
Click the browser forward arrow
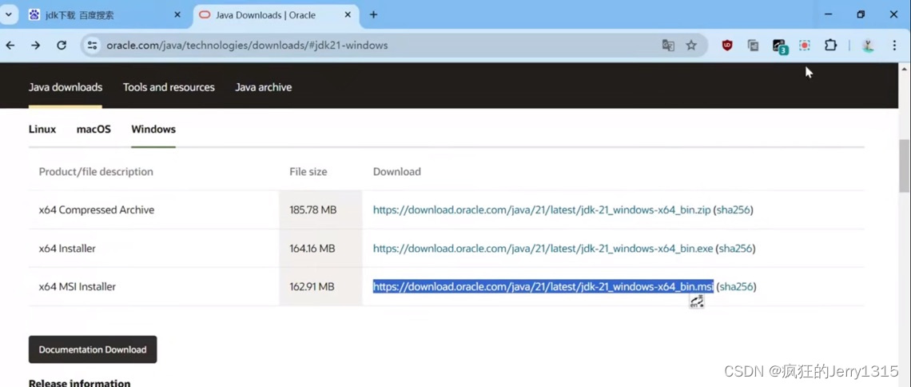pyautogui.click(x=36, y=46)
